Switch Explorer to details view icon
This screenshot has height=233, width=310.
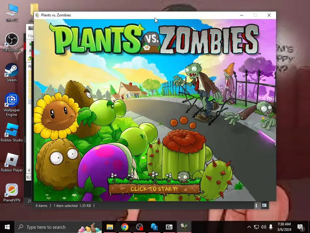point(256,205)
